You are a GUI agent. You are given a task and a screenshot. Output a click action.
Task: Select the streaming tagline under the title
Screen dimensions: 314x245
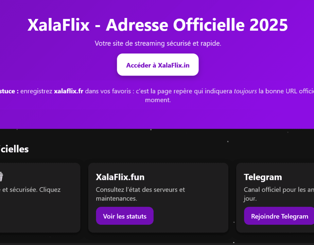tap(158, 43)
